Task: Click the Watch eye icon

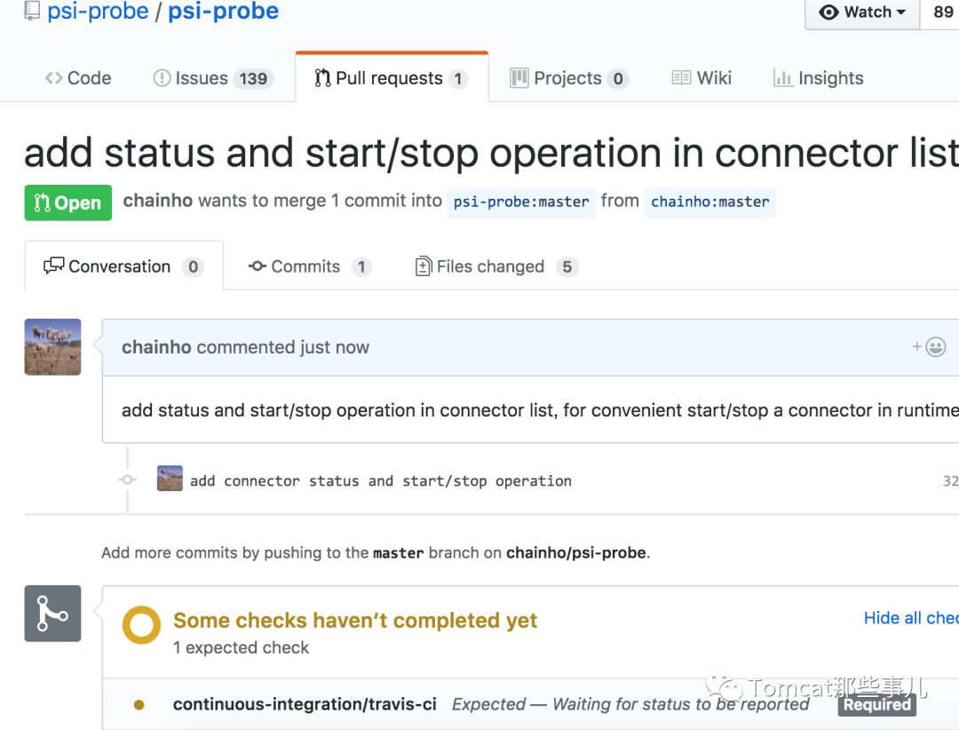Action: click(x=828, y=12)
